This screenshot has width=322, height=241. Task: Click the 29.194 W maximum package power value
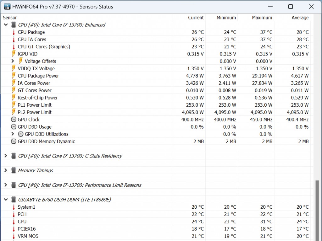point(262,76)
